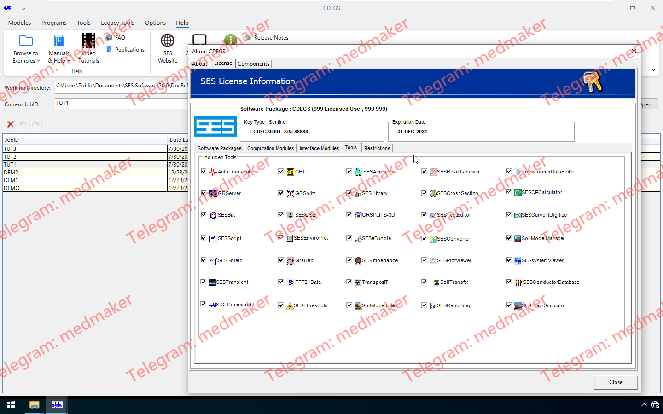Toggle the SESeBundle checkbox
This screenshot has height=414, width=663.
pyautogui.click(x=349, y=238)
